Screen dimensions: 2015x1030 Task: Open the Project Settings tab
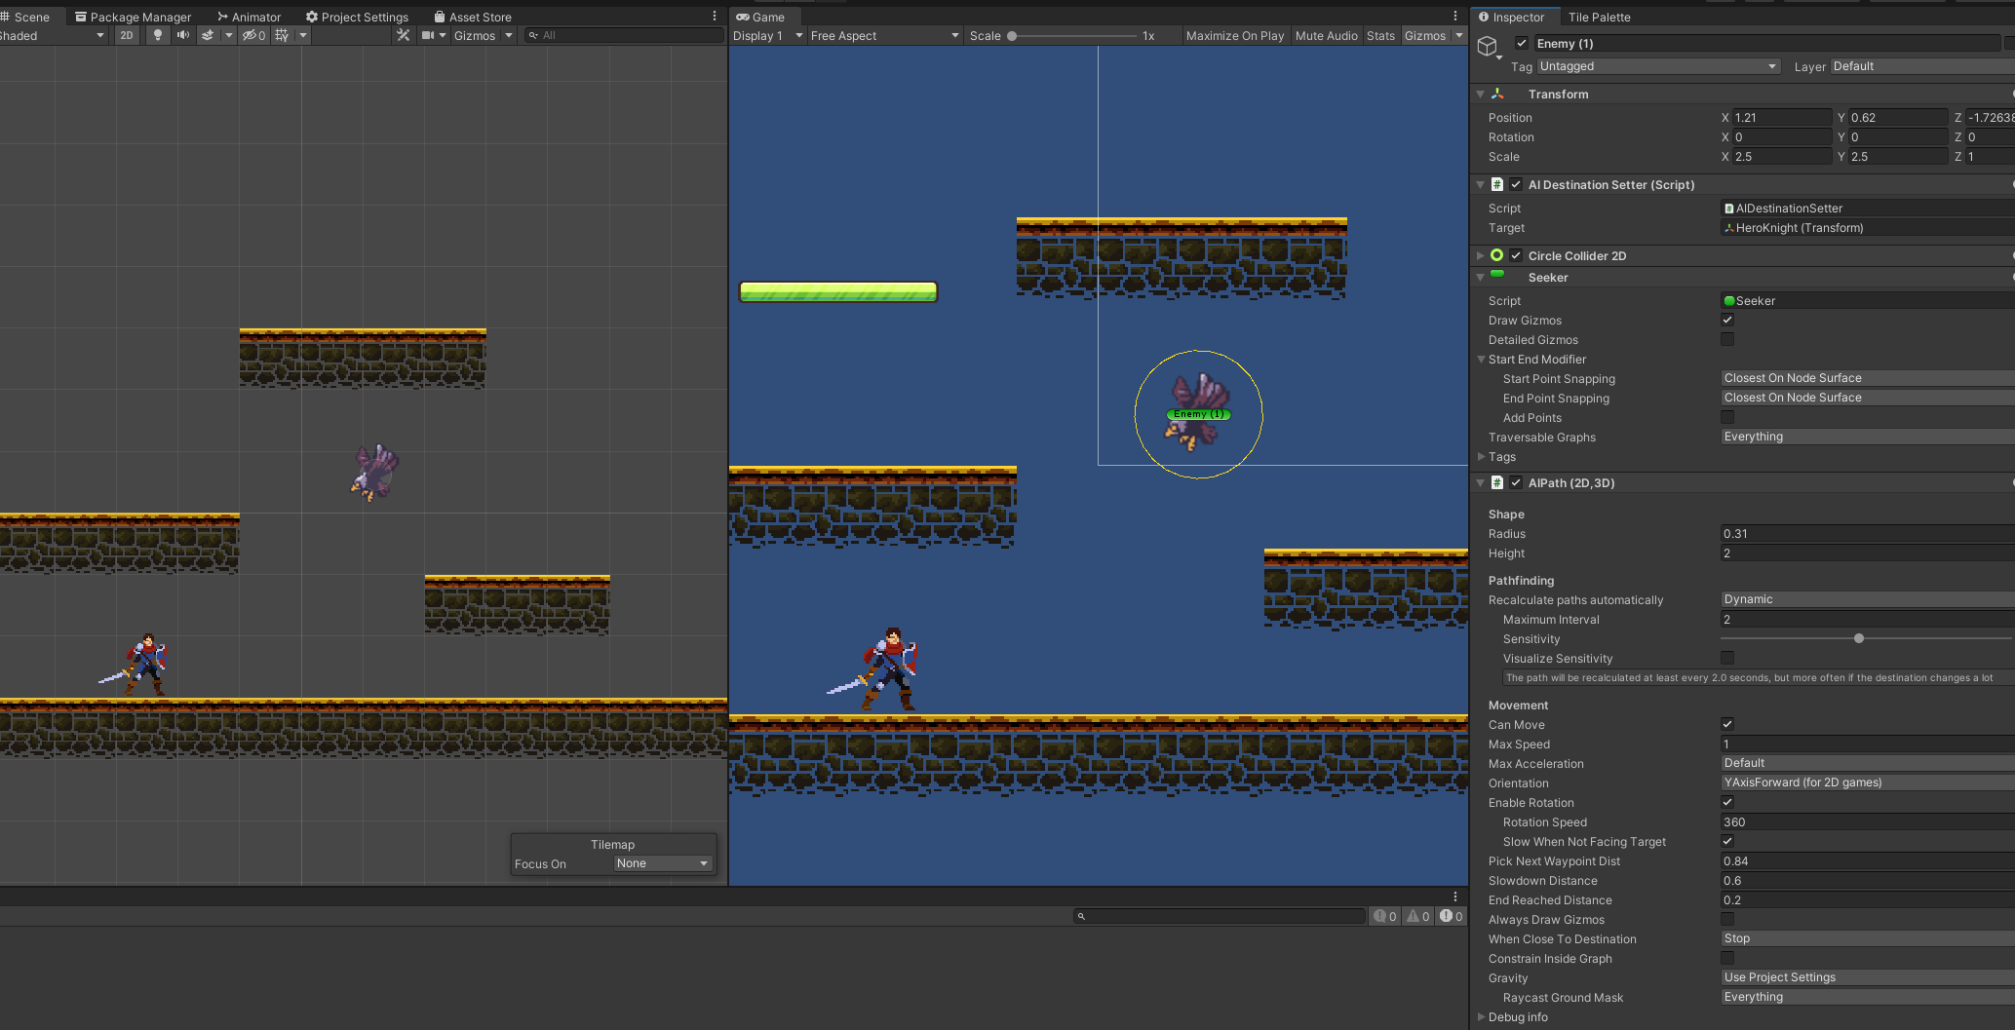click(358, 17)
